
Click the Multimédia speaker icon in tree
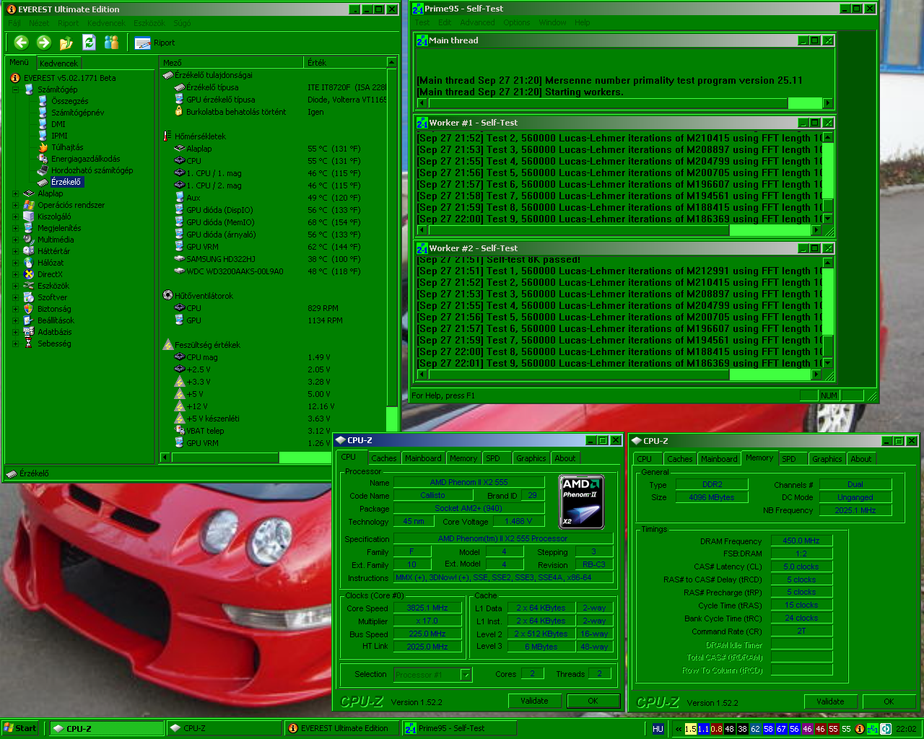[x=29, y=240]
